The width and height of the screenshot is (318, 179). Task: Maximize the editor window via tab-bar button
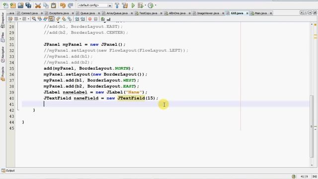click(315, 13)
